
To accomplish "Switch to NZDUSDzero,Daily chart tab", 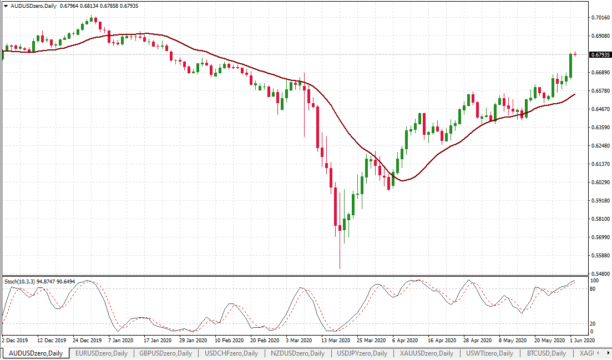I will pyautogui.click(x=297, y=353).
